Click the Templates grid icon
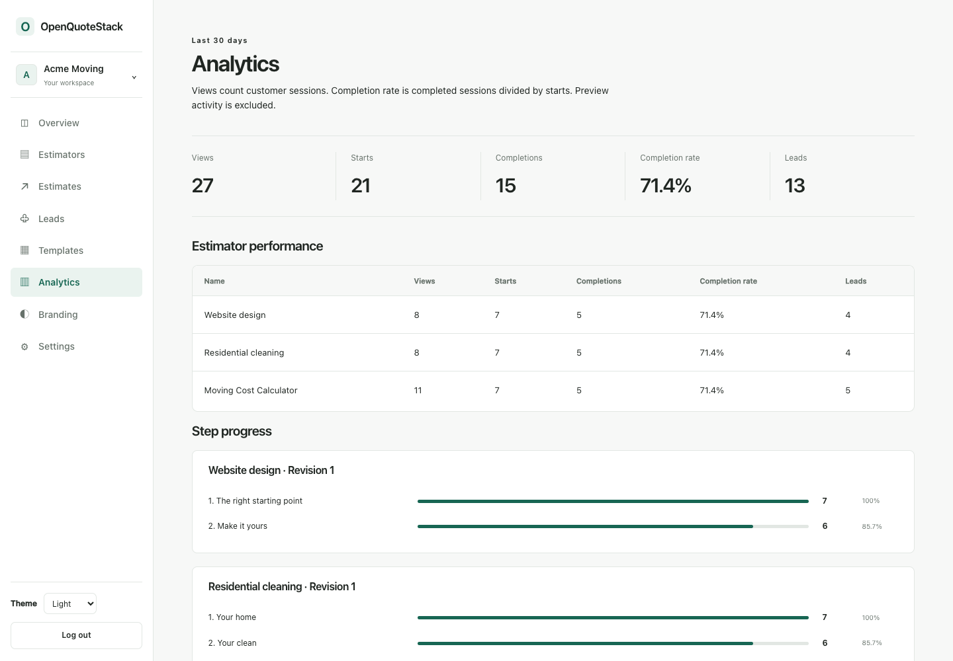 [x=24, y=251]
